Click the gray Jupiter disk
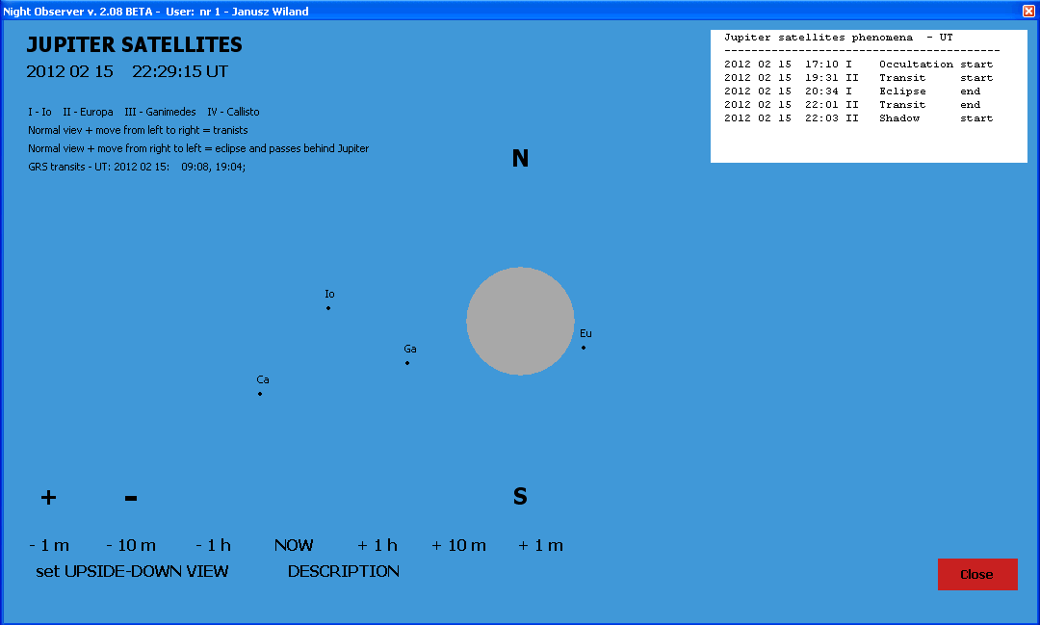The image size is (1040, 625). click(520, 321)
